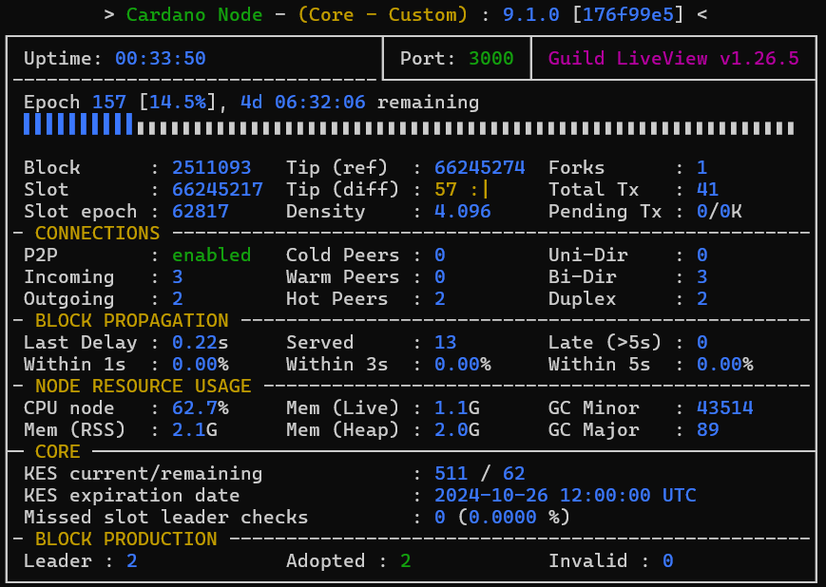826x587 pixels.
Task: Click the Uptime value "00:33:50"
Action: click(x=161, y=59)
